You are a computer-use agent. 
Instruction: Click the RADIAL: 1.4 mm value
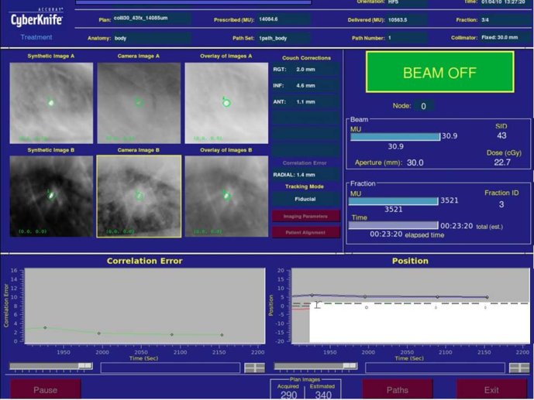coord(305,175)
